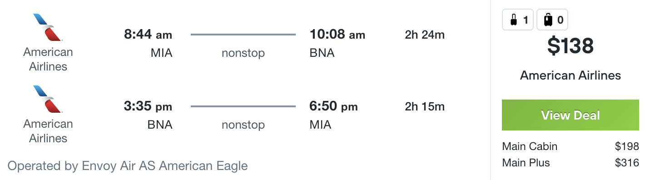Image resolution: width=645 pixels, height=180 pixels.
Task: Click the outbound nonstop label
Action: (x=243, y=53)
